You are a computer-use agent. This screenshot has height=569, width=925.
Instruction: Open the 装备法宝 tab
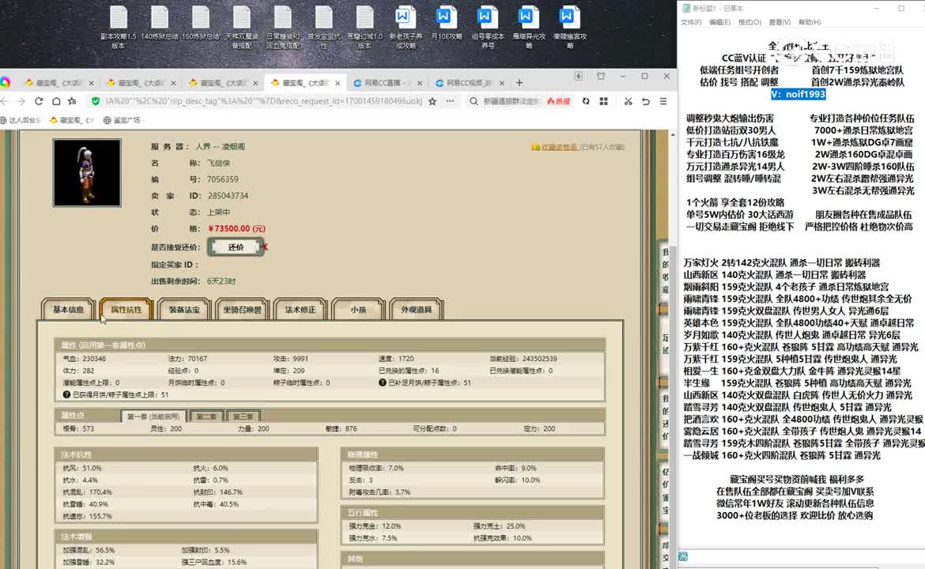[x=184, y=310]
